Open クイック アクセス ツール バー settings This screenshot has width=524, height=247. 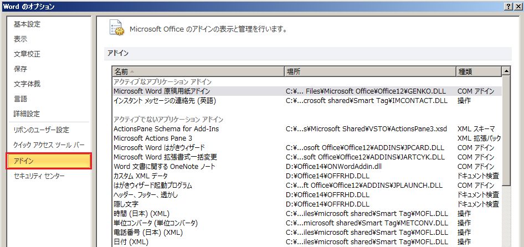[x=49, y=145]
